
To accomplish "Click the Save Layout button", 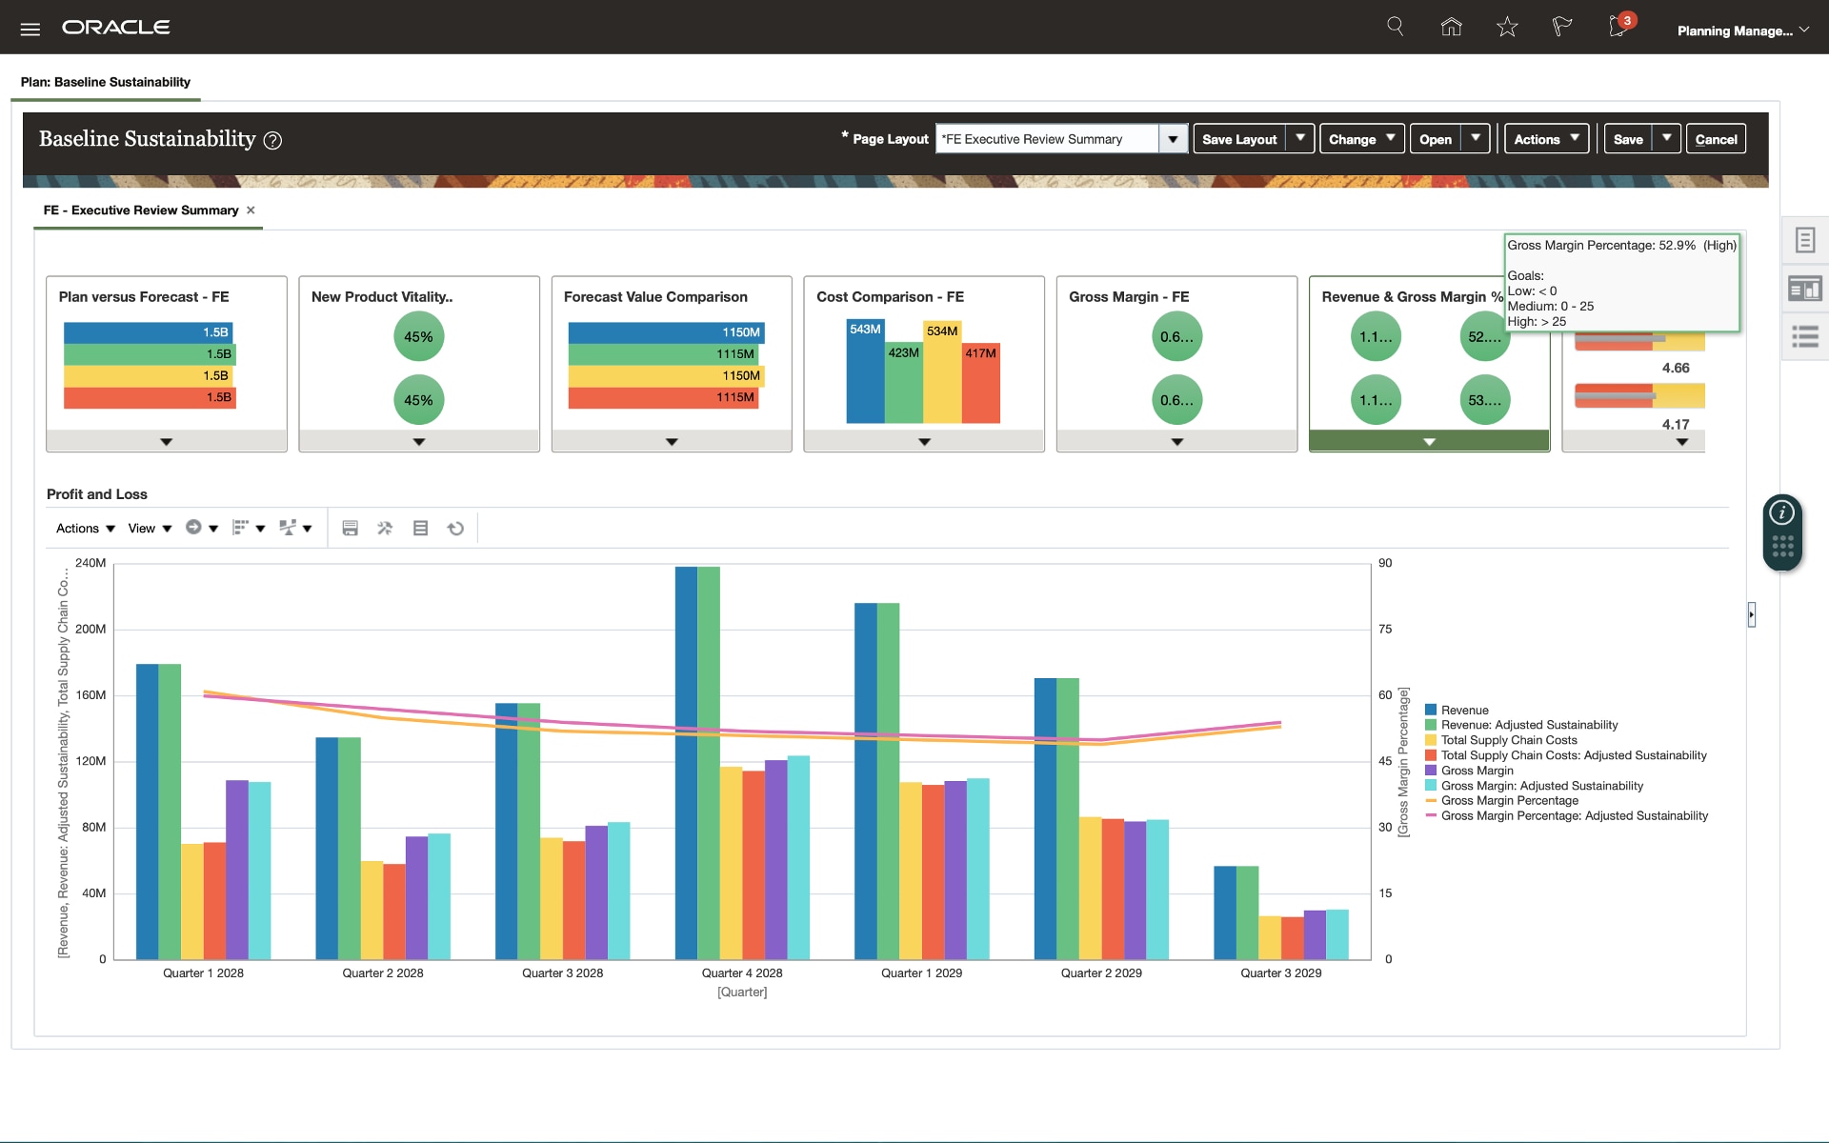I will pyautogui.click(x=1238, y=139).
